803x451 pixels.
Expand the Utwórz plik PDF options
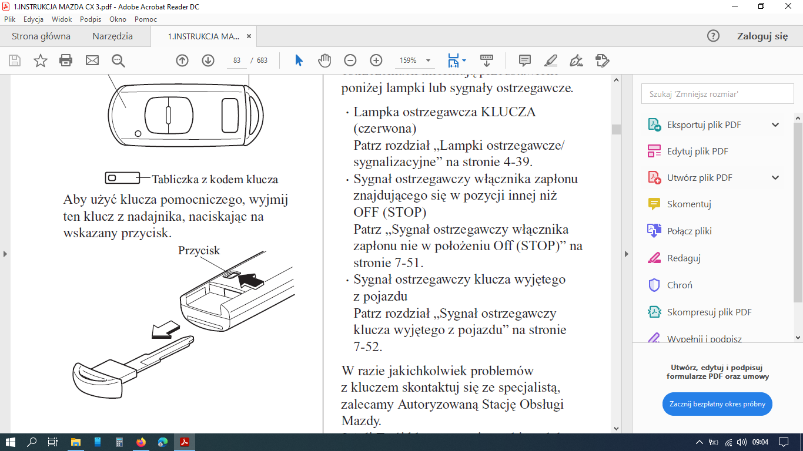(x=775, y=177)
